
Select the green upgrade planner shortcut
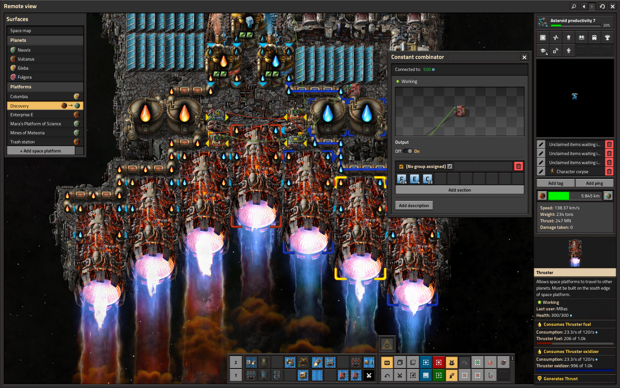438,375
